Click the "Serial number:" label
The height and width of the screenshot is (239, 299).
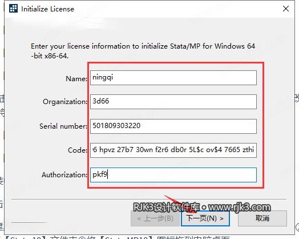(63, 126)
